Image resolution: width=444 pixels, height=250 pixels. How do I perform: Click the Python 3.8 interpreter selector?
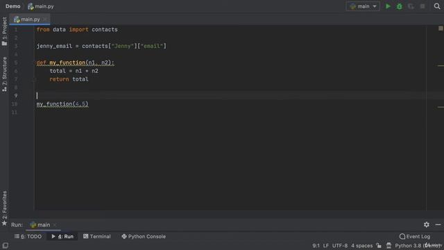[x=418, y=246]
